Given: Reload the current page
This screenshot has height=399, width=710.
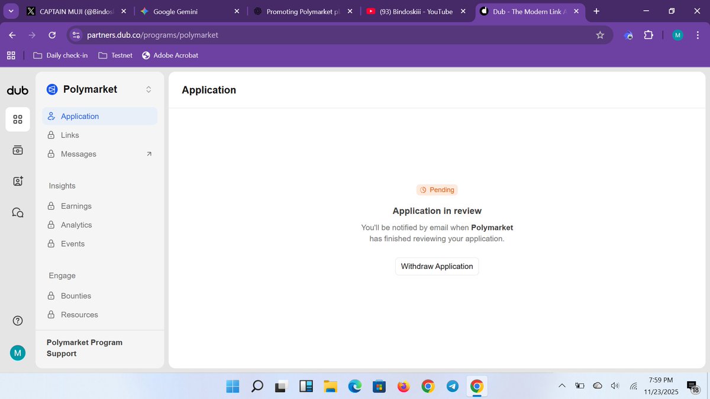Looking at the screenshot, I should point(52,35).
